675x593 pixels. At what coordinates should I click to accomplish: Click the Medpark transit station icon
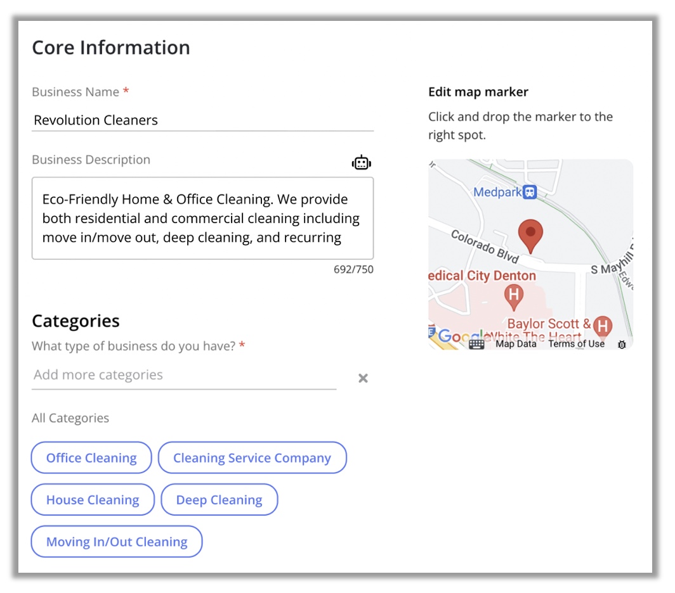click(x=530, y=192)
